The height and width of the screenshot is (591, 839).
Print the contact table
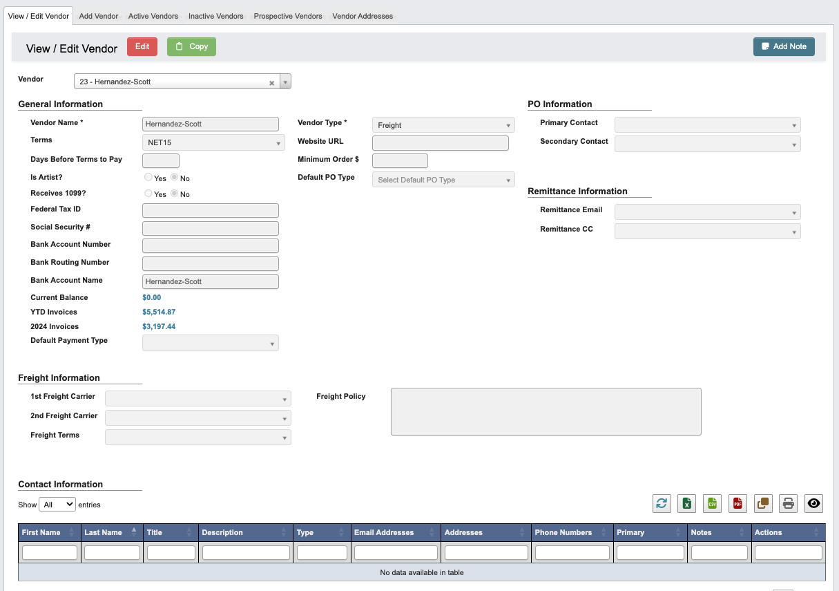point(788,503)
